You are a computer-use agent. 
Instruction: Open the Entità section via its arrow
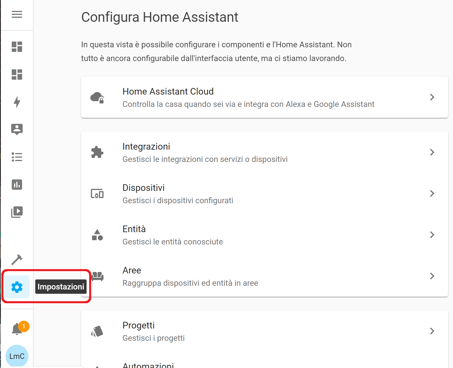432,235
